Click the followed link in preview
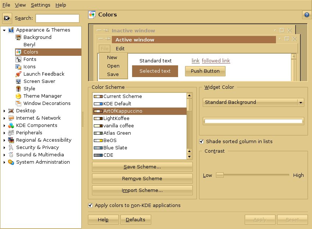Viewport: 312px width, 229px height. pyautogui.click(x=216, y=61)
